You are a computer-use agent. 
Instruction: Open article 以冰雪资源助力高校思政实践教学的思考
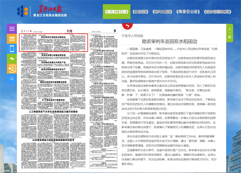[53, 140]
